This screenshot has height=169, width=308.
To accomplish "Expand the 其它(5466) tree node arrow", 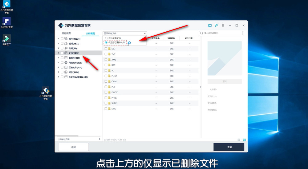I will pyautogui.click(x=59, y=72).
